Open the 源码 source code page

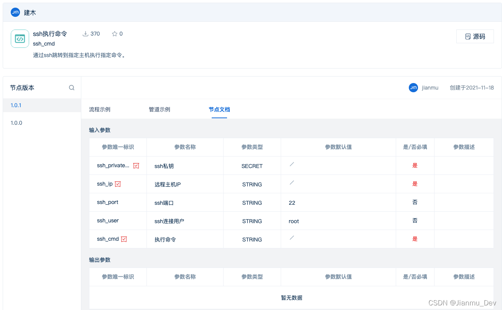(x=475, y=36)
